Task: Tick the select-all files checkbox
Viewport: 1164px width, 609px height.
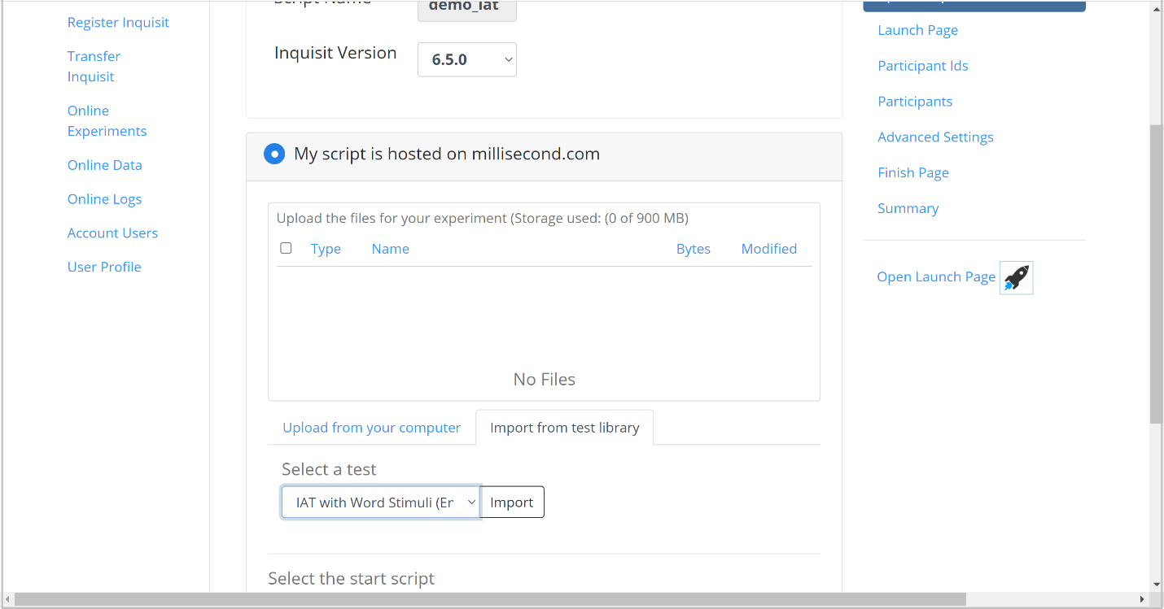Action: [x=286, y=248]
